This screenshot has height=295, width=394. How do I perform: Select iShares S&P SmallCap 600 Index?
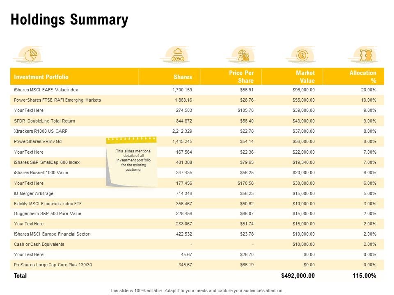47,162
